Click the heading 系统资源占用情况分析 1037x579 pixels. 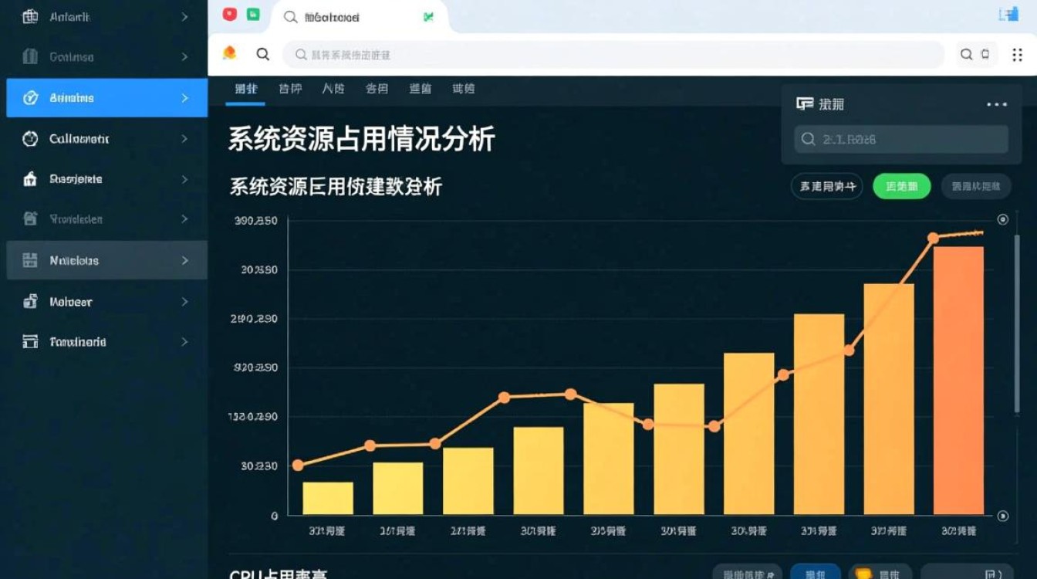click(361, 140)
